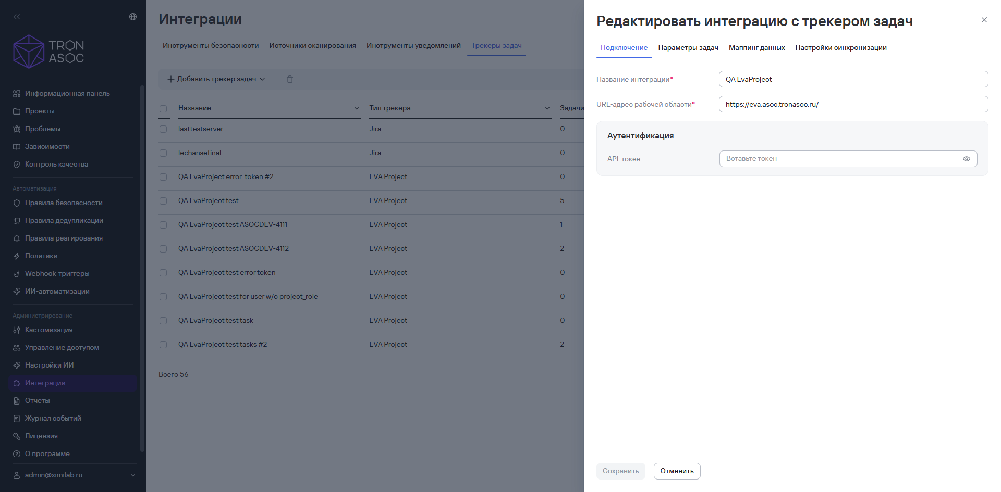
Task: Check the lasttestserver row checkbox
Action: [x=163, y=129]
